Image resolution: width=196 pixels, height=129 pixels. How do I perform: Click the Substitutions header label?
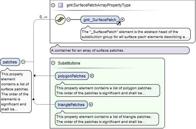point(69,63)
